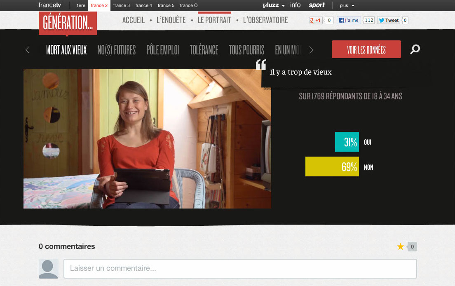The width and height of the screenshot is (455, 286).
Task: Click "Sur 1769 répondants de 18 à 34 ans"
Action: pyautogui.click(x=351, y=96)
